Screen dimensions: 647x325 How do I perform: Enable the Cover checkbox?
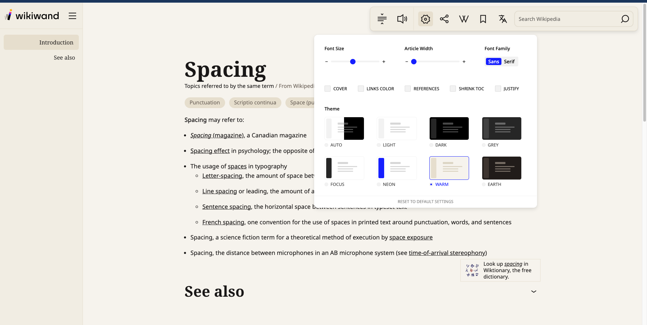(328, 89)
